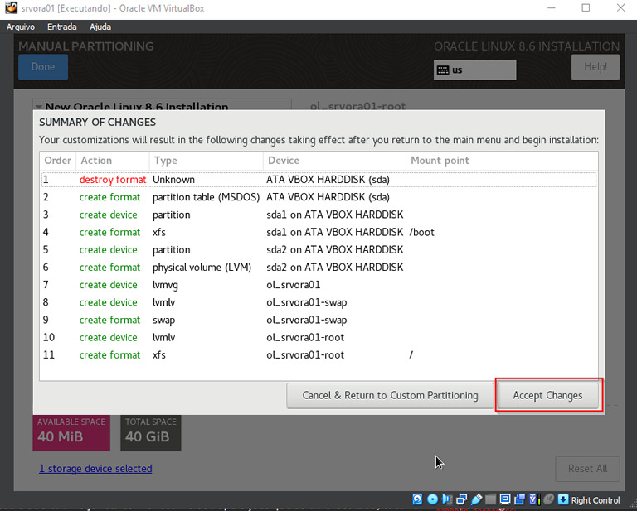Click the recording status icon
This screenshot has height=511, width=637.
tap(519, 499)
